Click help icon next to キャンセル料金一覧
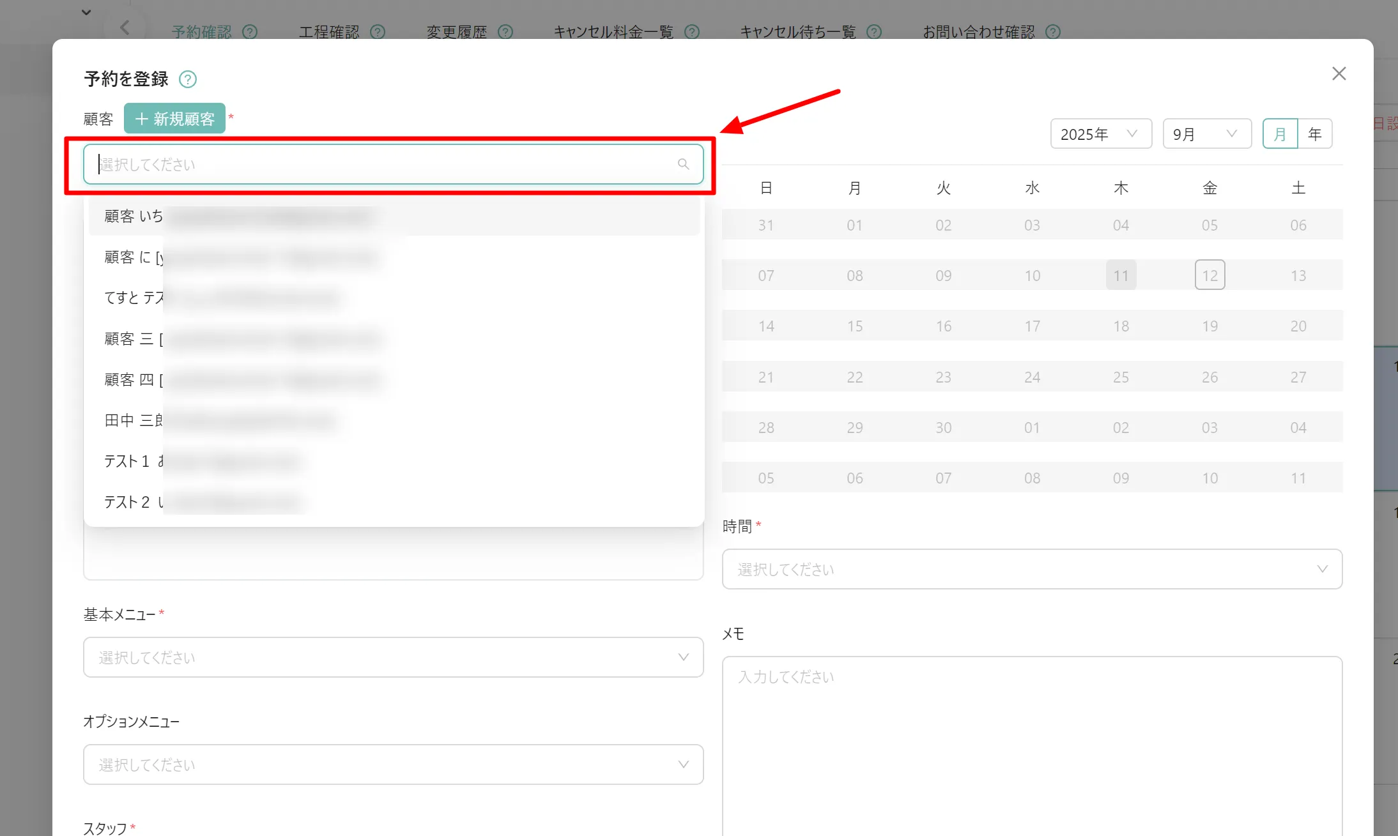The height and width of the screenshot is (836, 1398). pos(692,32)
